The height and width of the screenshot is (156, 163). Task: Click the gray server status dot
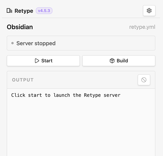[12, 43]
